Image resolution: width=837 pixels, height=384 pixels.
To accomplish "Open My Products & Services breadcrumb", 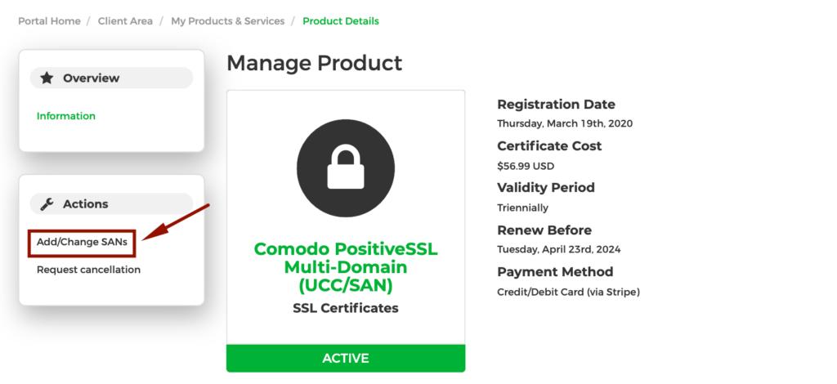I will coord(228,21).
